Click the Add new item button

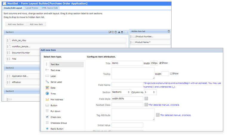[36, 24]
